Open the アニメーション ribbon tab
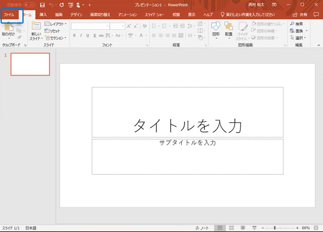This screenshot has width=323, height=232. point(127,15)
